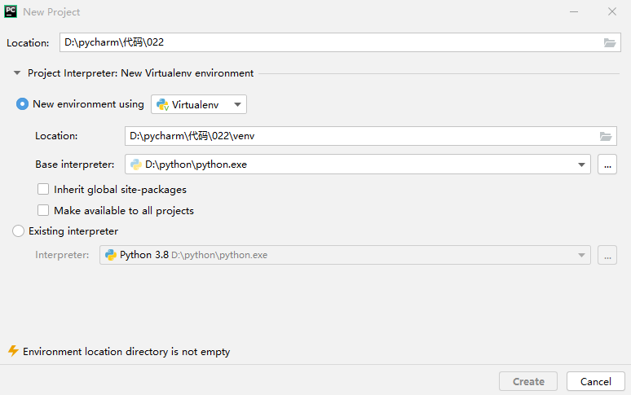Select Existing interpreter radio button

pyautogui.click(x=18, y=231)
